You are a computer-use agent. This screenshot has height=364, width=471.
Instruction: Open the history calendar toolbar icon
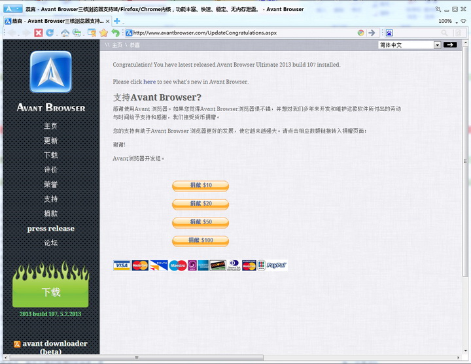[77, 33]
